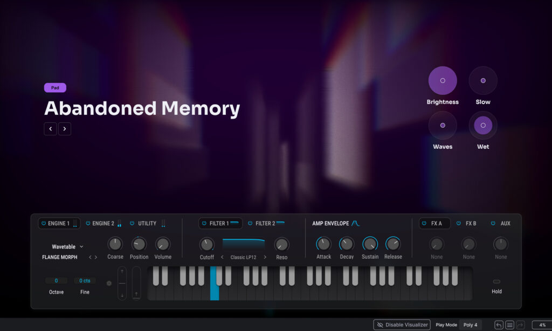Click the gear icon beside Fine tuning
Screen dimensions: 552x331
click(109, 283)
